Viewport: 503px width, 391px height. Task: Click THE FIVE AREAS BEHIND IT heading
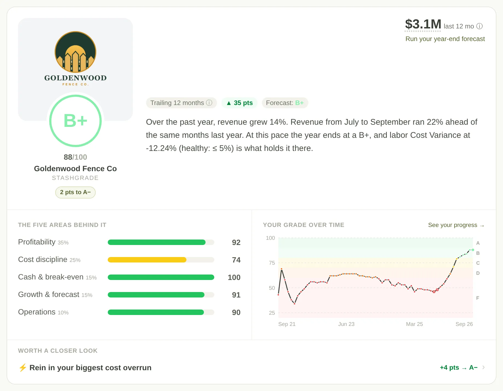(x=62, y=225)
